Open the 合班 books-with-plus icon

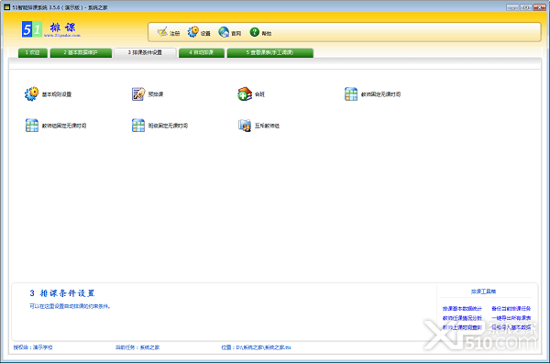(x=245, y=94)
